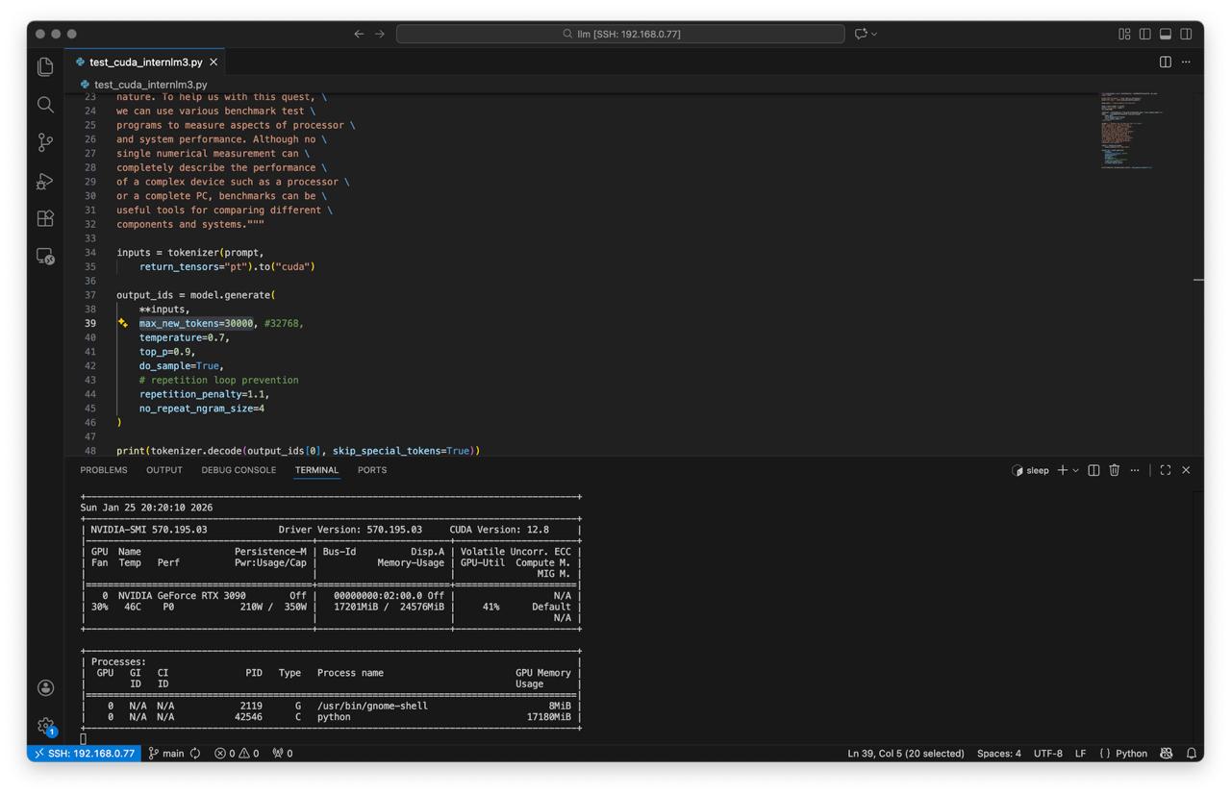Screen dimensions: 1231x795
Task: Switch to the DEBUG CONSOLE tab
Action: [239, 470]
